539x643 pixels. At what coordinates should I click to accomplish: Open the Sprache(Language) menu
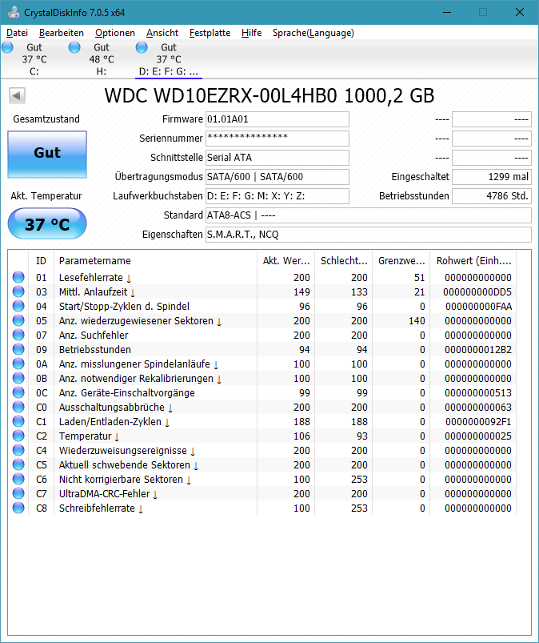pyautogui.click(x=313, y=33)
